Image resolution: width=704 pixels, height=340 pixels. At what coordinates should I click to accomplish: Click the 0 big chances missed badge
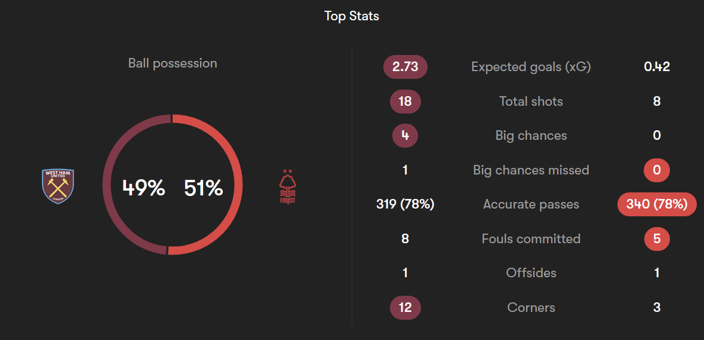pyautogui.click(x=656, y=170)
